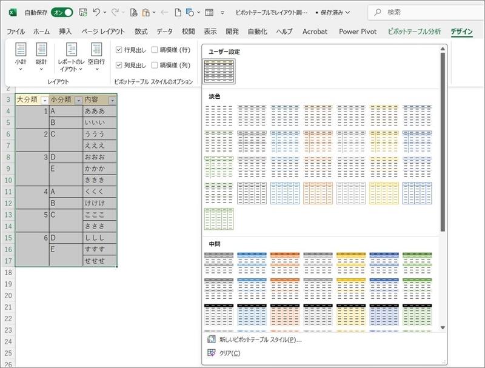Image resolution: width=485 pixels, height=368 pixels.
Task: Click the form/table icon in quick access toolbar
Action: tap(209, 12)
